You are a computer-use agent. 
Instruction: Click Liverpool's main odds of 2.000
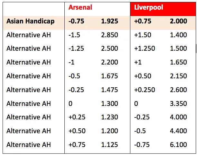[179, 21]
